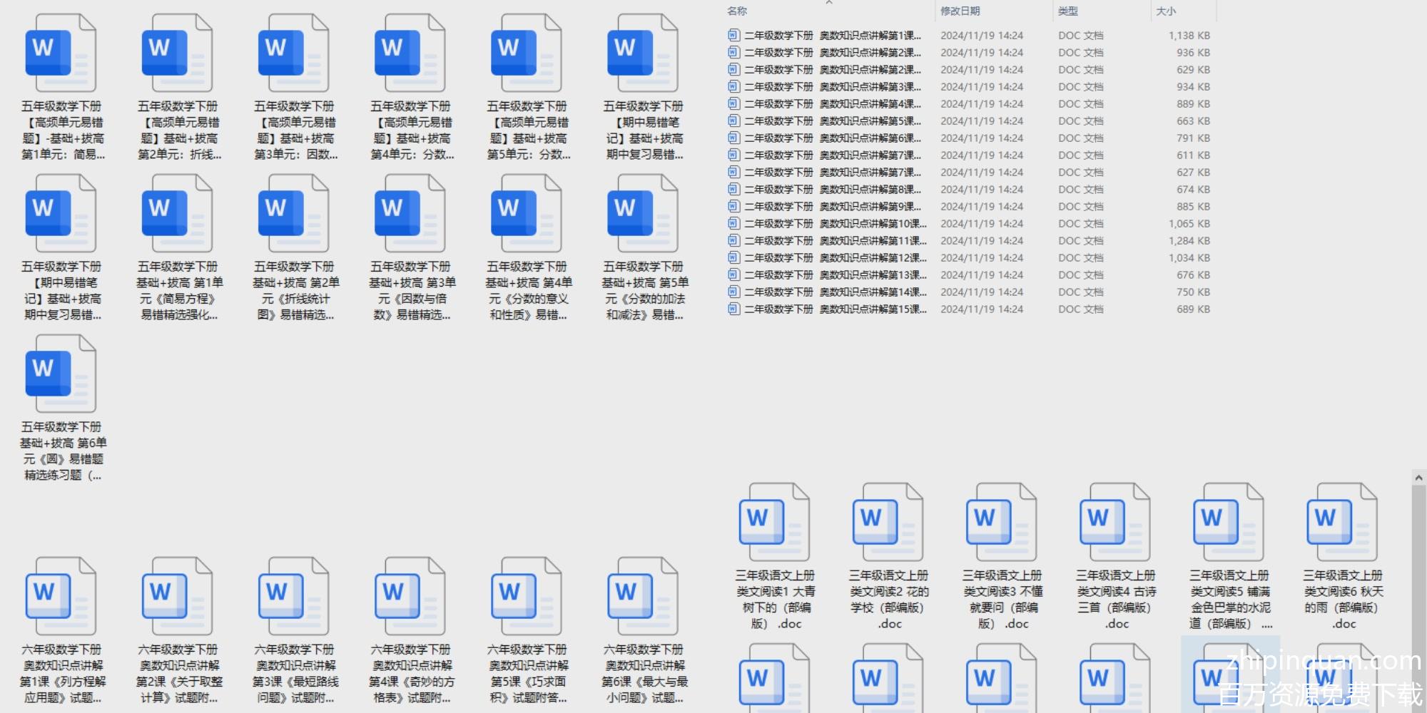Open 三年级语文上册 类文阅读4 古诗三首 document icon
The image size is (1427, 713).
click(1114, 522)
